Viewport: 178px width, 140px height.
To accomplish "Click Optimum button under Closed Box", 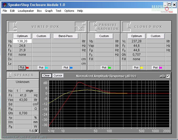I will [137, 36].
